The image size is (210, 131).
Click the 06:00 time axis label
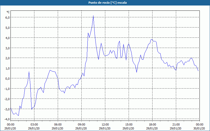[58, 124]
